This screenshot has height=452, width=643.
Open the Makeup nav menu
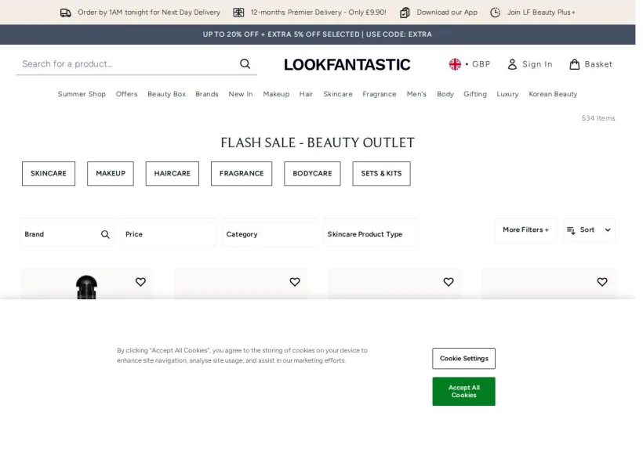(x=276, y=94)
